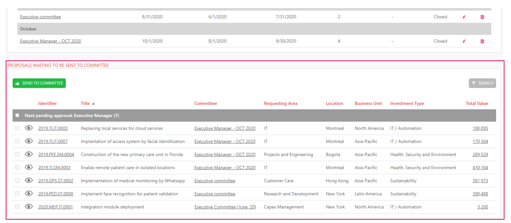Viewport: 511px width, 223px height.
Task: Select title 'Integration module deployment'
Action: click(112, 207)
